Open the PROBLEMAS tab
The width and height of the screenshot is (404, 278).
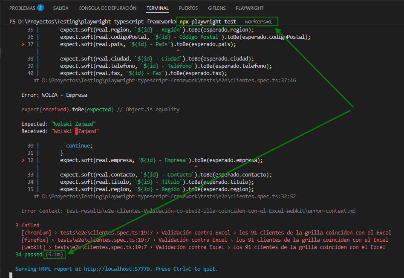[22, 8]
